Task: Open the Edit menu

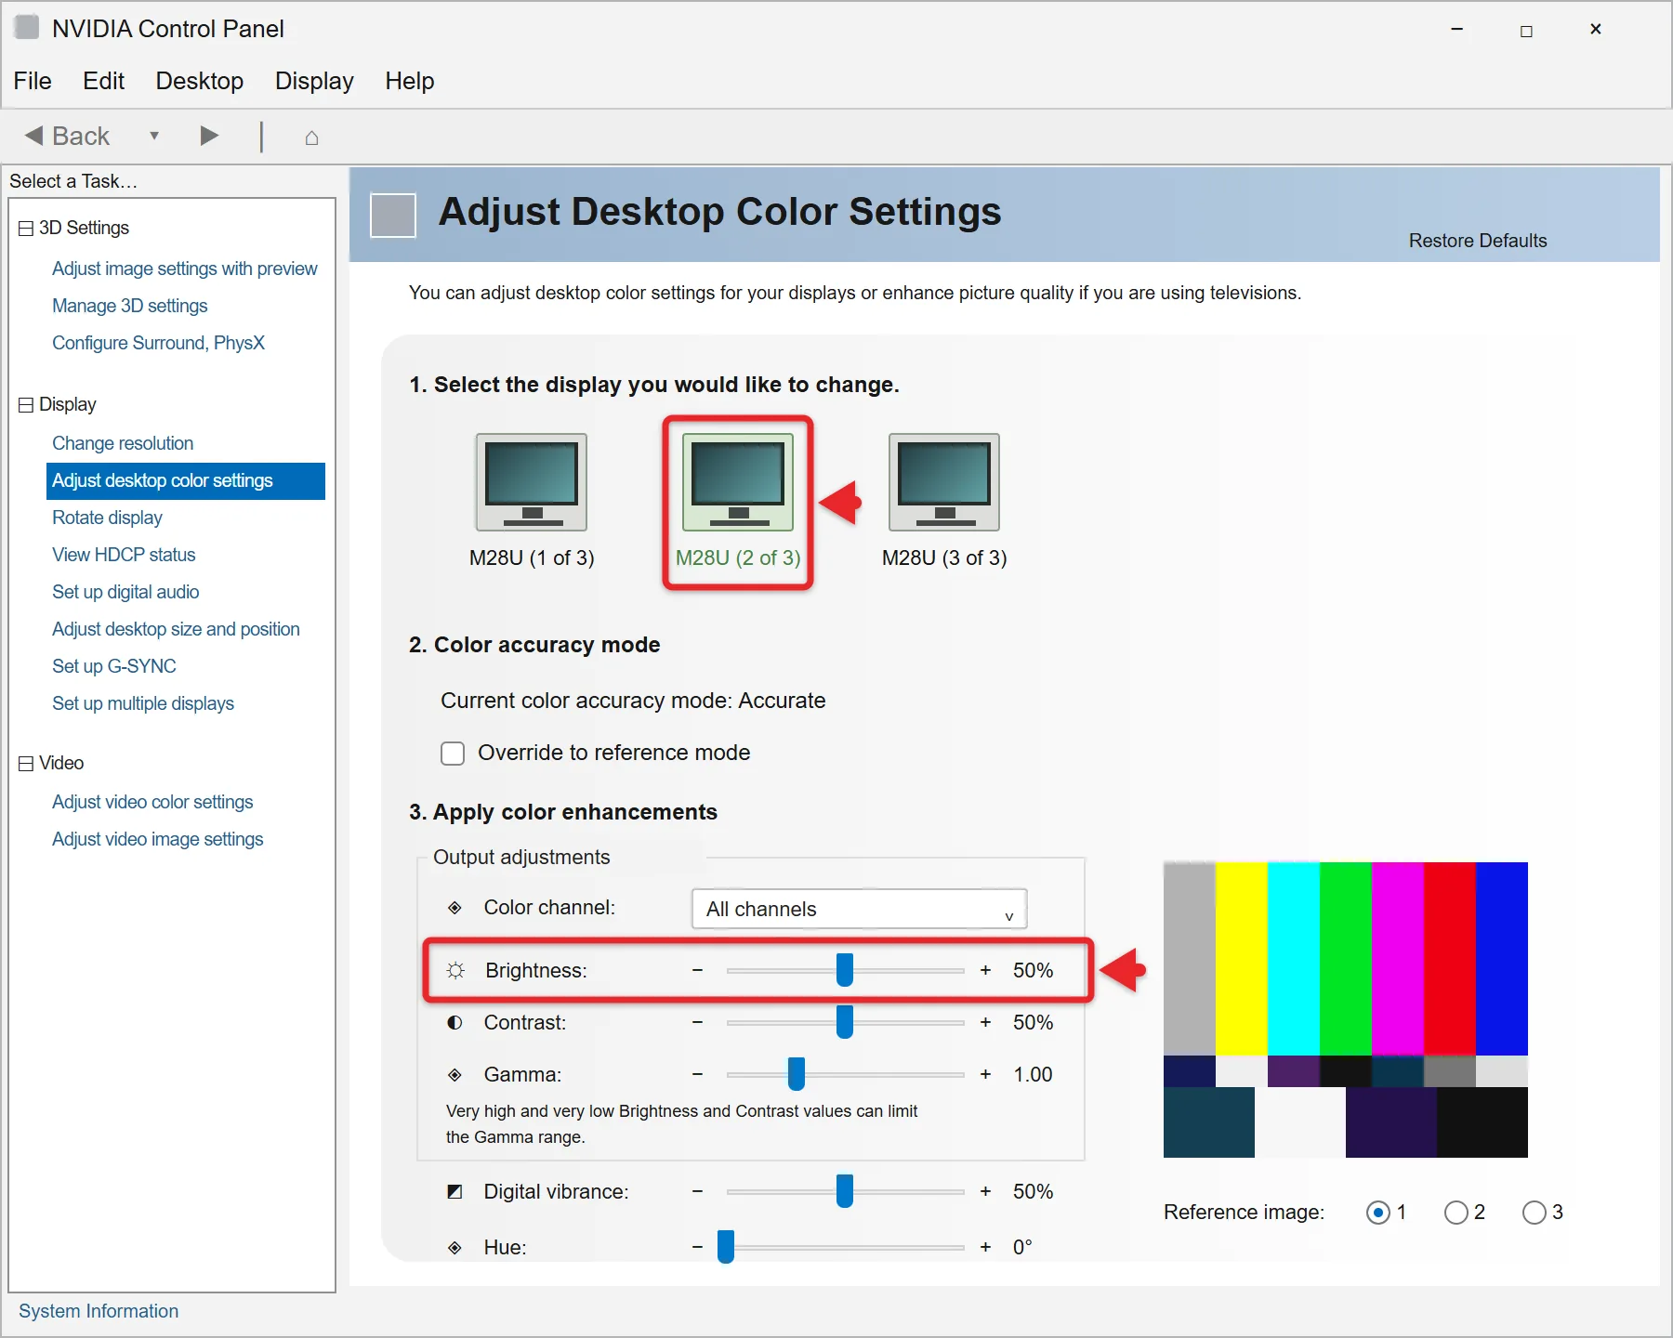Action: point(103,81)
